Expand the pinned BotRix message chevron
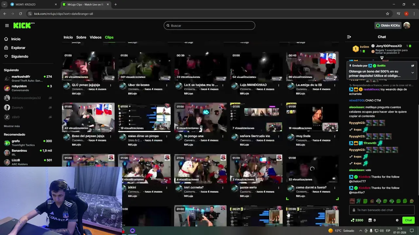419x235 pixels. [x=412, y=72]
